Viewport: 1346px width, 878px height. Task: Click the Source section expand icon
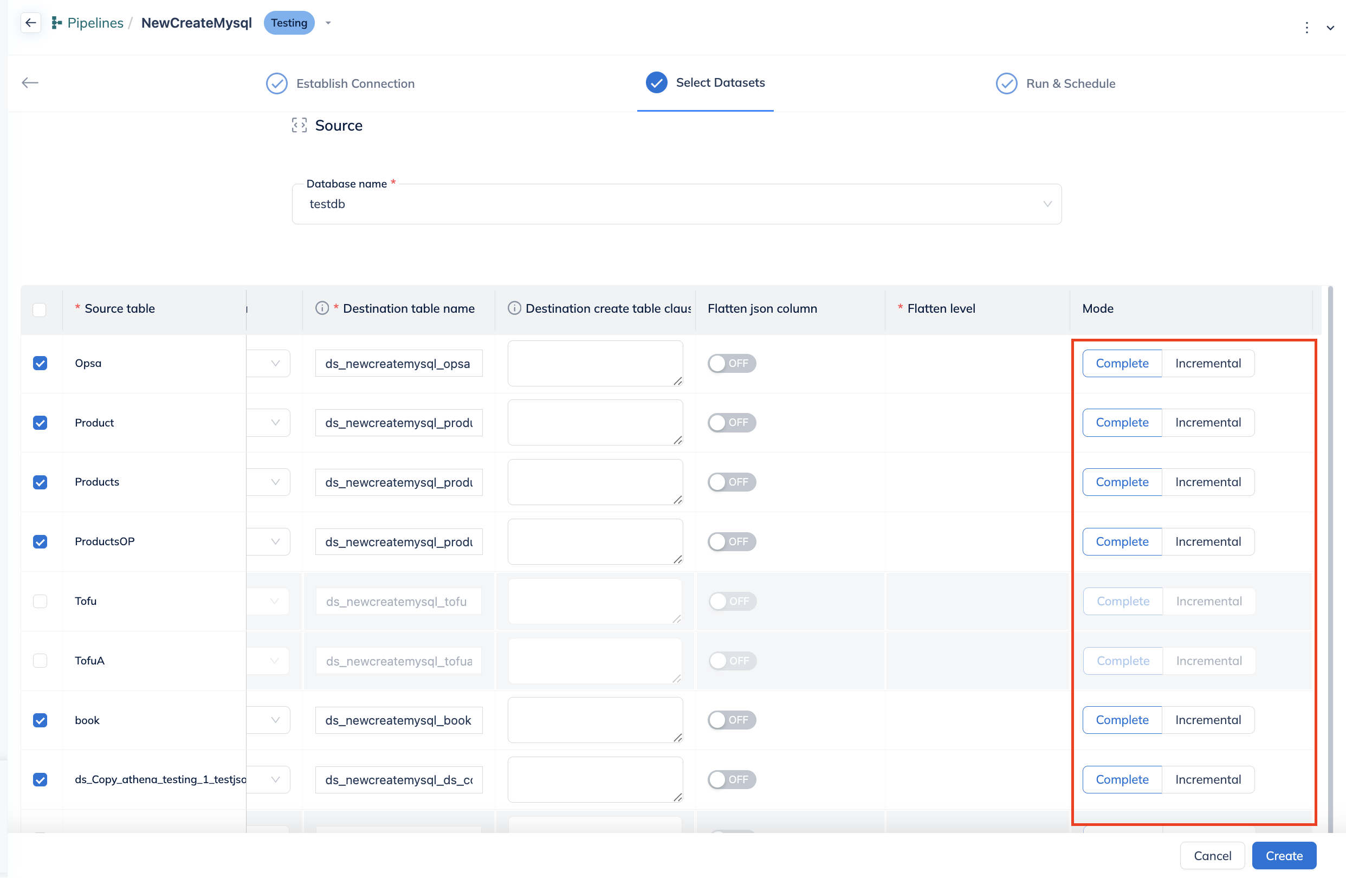click(x=299, y=125)
